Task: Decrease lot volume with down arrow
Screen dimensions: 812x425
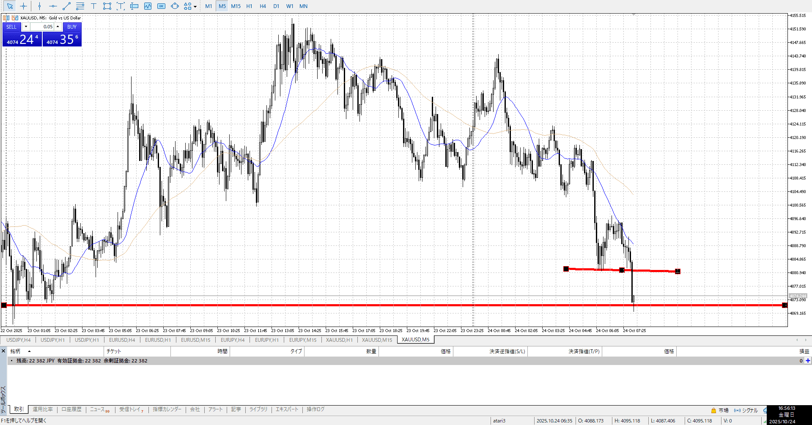Action: tap(26, 27)
